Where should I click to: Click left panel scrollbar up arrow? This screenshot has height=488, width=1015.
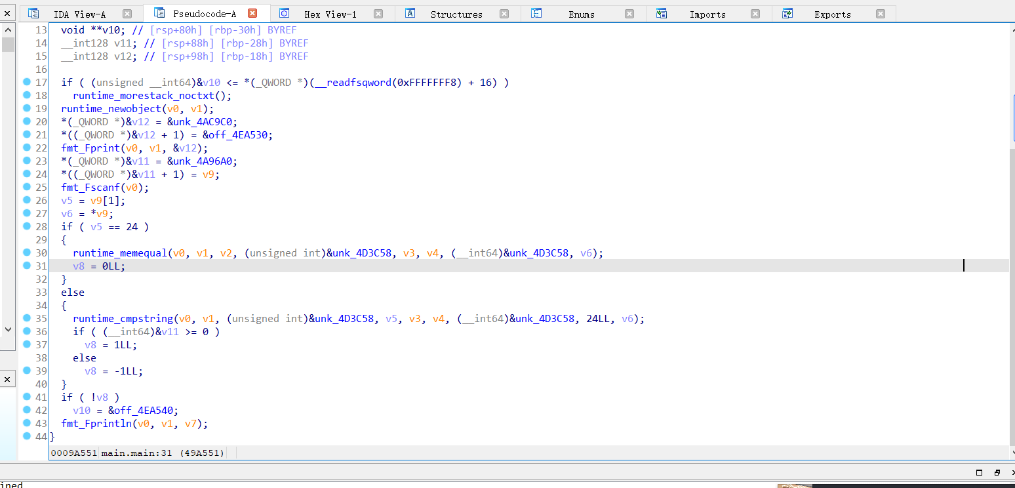tap(8, 30)
